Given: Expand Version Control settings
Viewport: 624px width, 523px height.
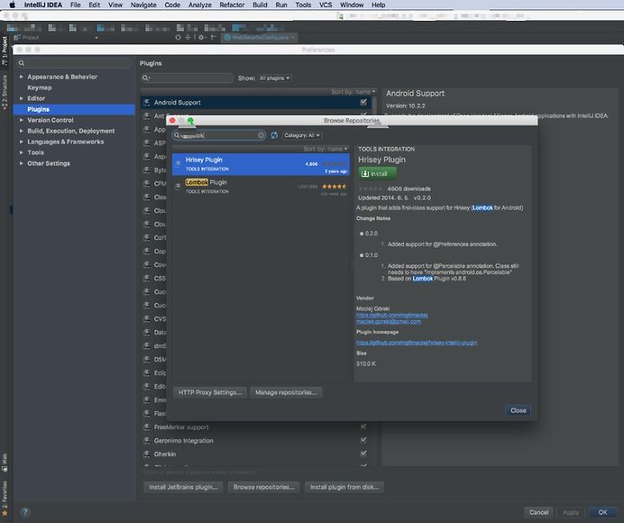Looking at the screenshot, I should (x=22, y=119).
